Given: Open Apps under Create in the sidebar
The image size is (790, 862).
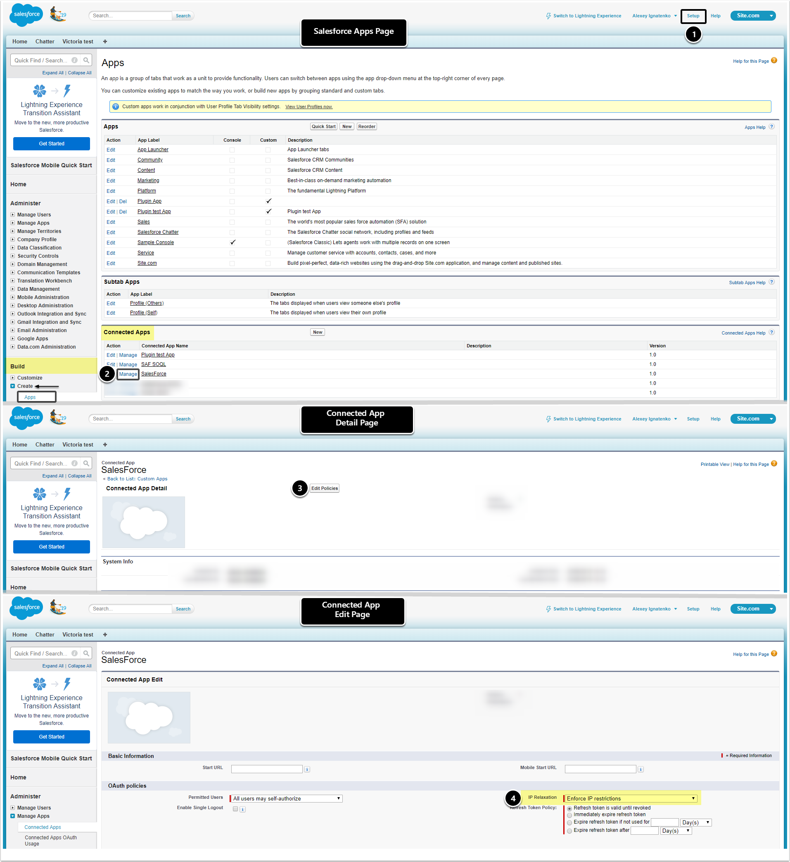Looking at the screenshot, I should tap(30, 397).
